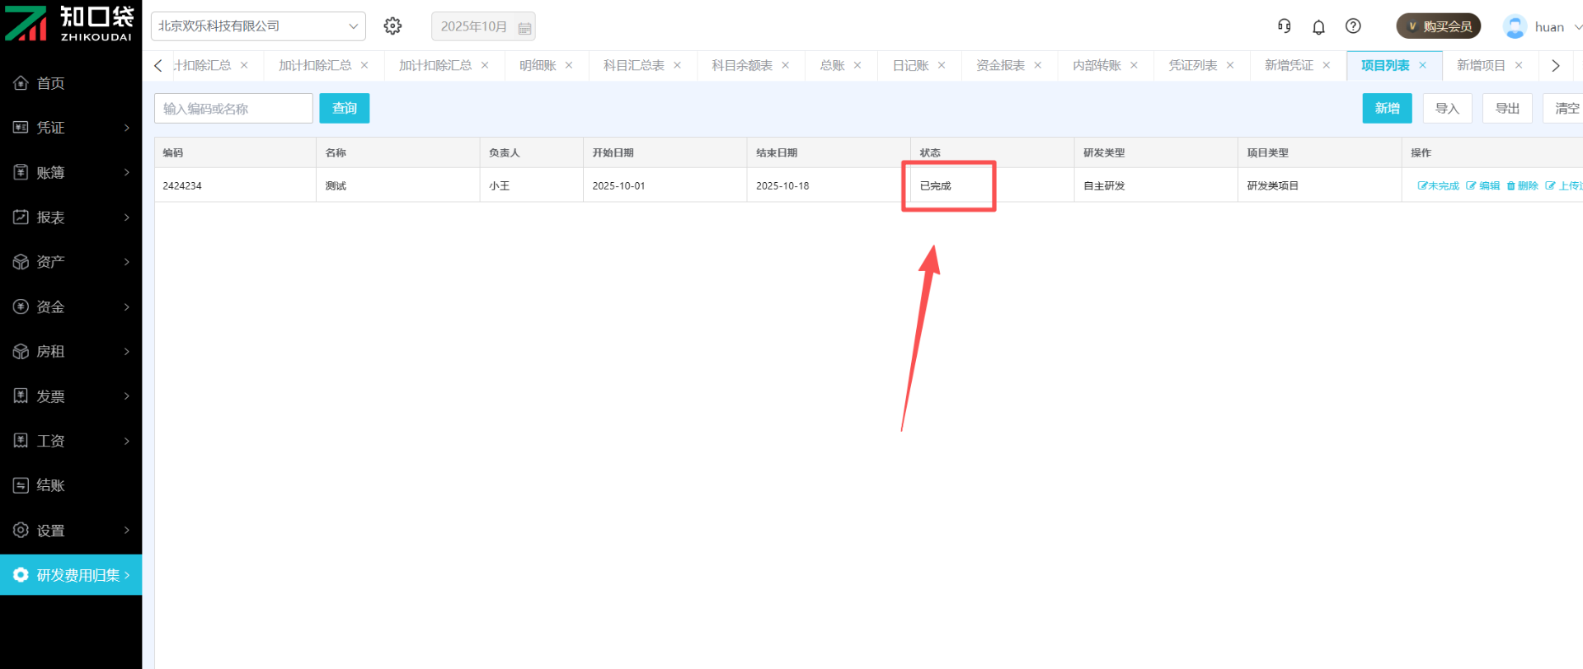The height and width of the screenshot is (669, 1583).
Task: Expand the 报表 sidebar menu
Action: (x=71, y=218)
